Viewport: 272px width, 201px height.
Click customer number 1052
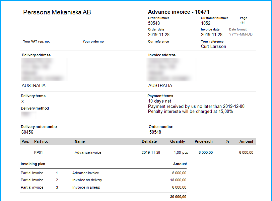point(206,23)
